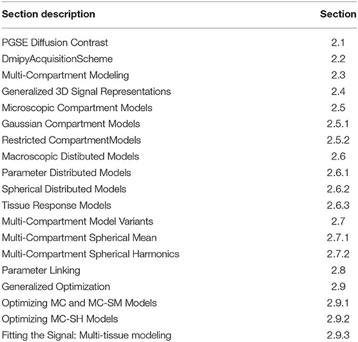The image size is (358, 342).
Task: Click 'Generalized Optimization' text
Action: pos(56,287)
